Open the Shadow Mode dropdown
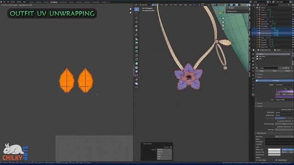 pyautogui.click(x=284, y=115)
